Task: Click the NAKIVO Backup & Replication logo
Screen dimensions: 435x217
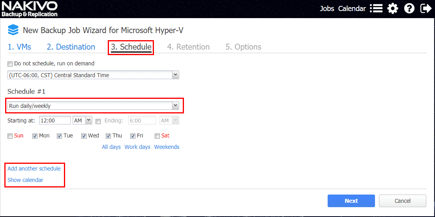Action: pyautogui.click(x=30, y=9)
